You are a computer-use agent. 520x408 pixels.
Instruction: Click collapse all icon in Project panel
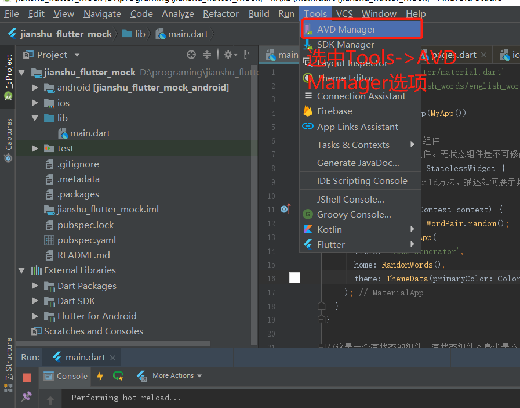tap(207, 55)
